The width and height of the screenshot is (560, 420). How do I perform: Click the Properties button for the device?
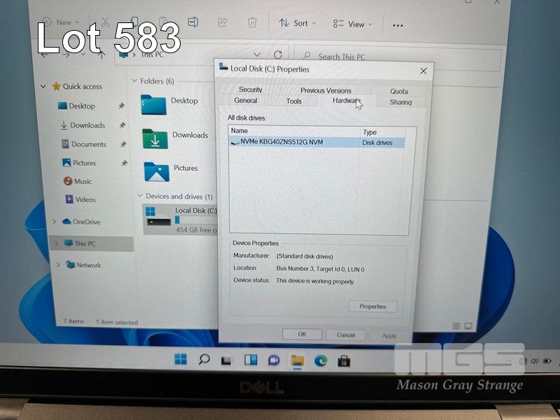click(372, 307)
